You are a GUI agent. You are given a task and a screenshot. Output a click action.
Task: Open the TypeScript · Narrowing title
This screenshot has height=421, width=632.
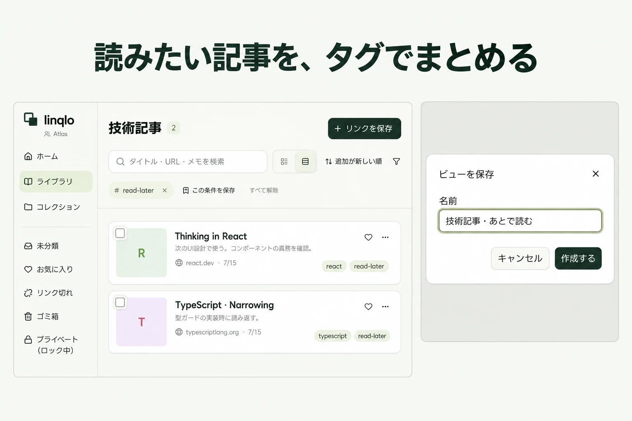[224, 305]
